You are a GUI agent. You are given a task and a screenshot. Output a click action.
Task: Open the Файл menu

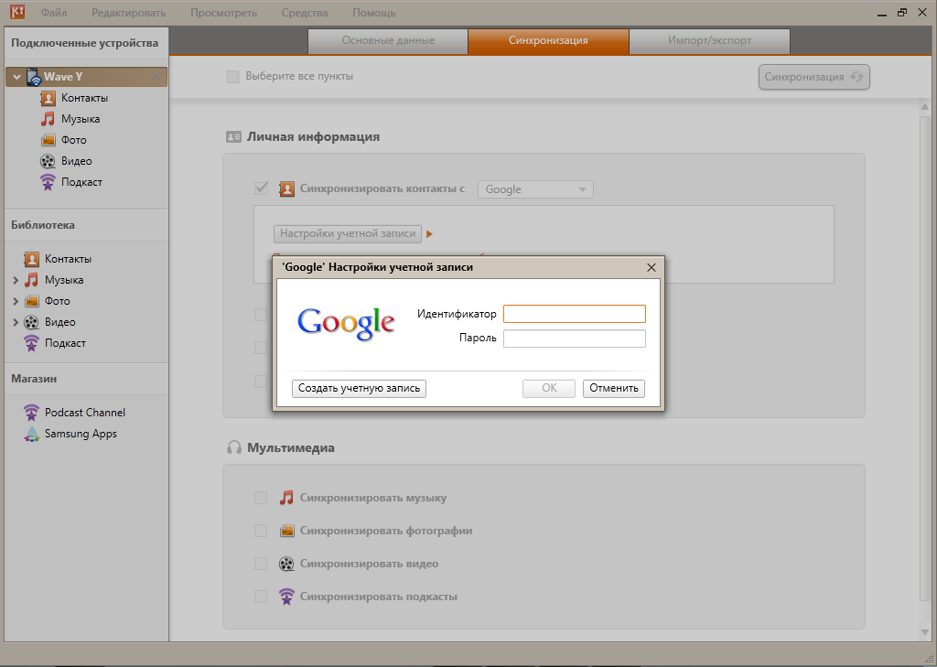click(x=54, y=13)
